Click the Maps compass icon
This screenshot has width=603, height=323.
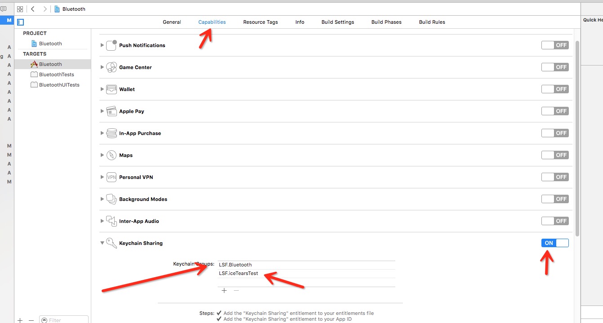coord(111,155)
